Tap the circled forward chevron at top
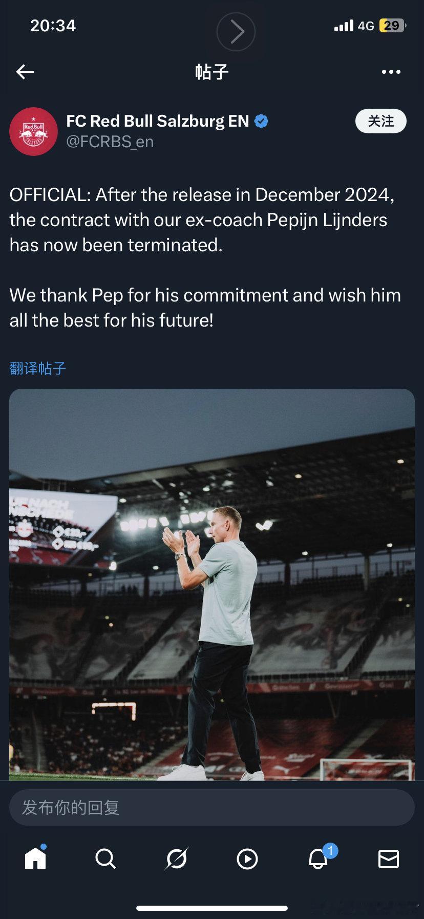Viewport: 424px width, 919px height. pos(236,32)
